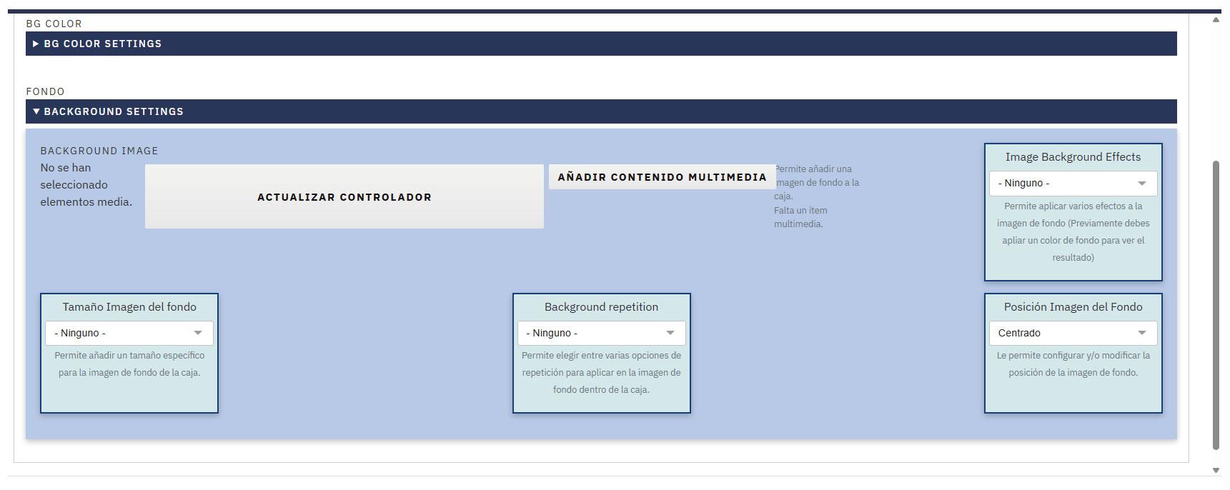Image resolution: width=1230 pixels, height=490 pixels.
Task: Click the 'Posición Imagen del Fondo' title text
Action: [x=1073, y=307]
